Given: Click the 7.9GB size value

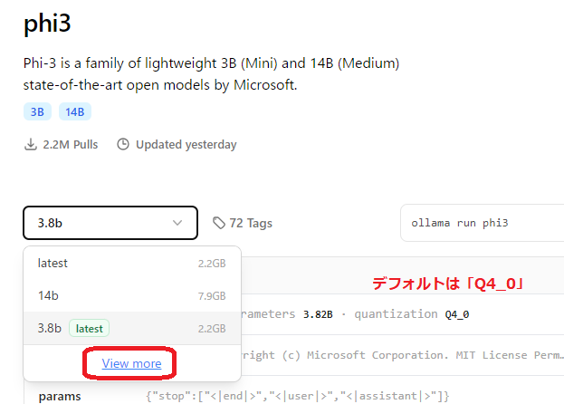Looking at the screenshot, I should point(212,296).
